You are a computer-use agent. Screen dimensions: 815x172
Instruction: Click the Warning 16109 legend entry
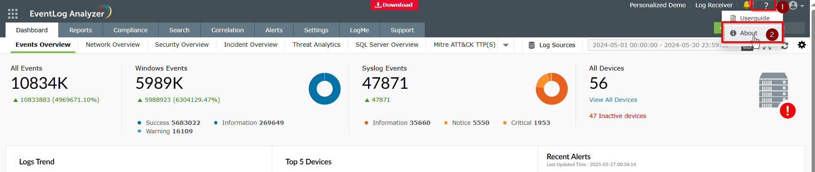click(165, 131)
